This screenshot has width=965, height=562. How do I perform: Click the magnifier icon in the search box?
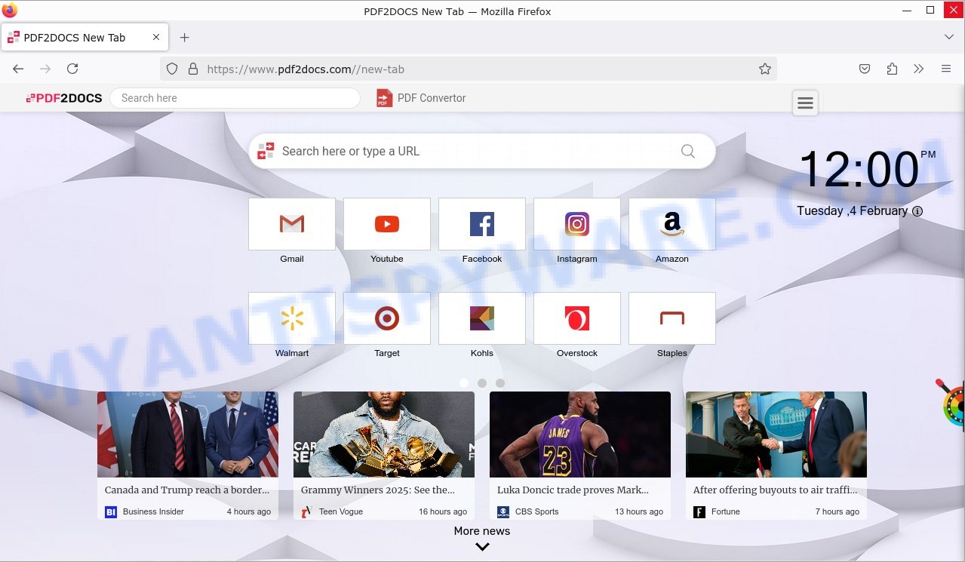688,151
